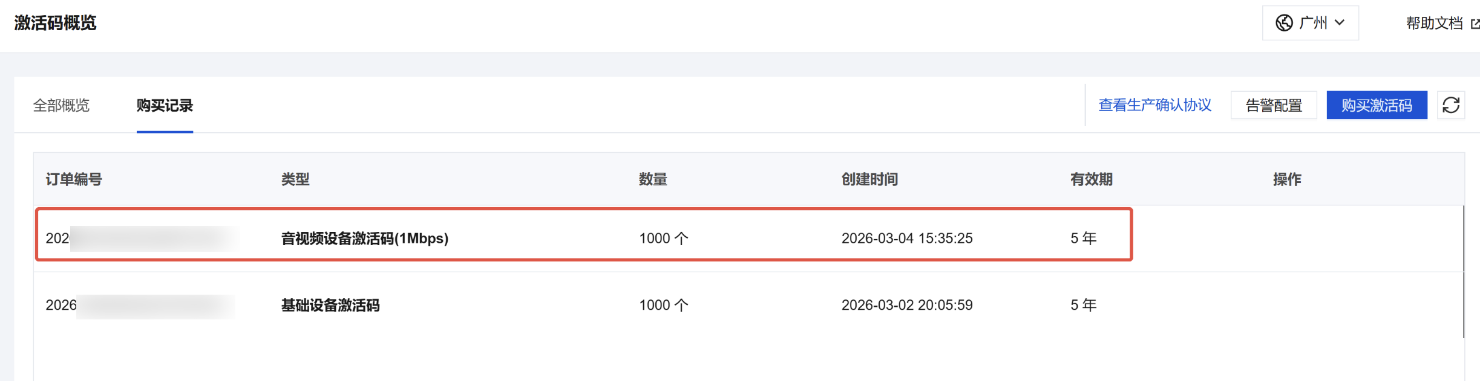Click the 有效期 column header
The width and height of the screenshot is (1480, 381).
coord(1091,179)
